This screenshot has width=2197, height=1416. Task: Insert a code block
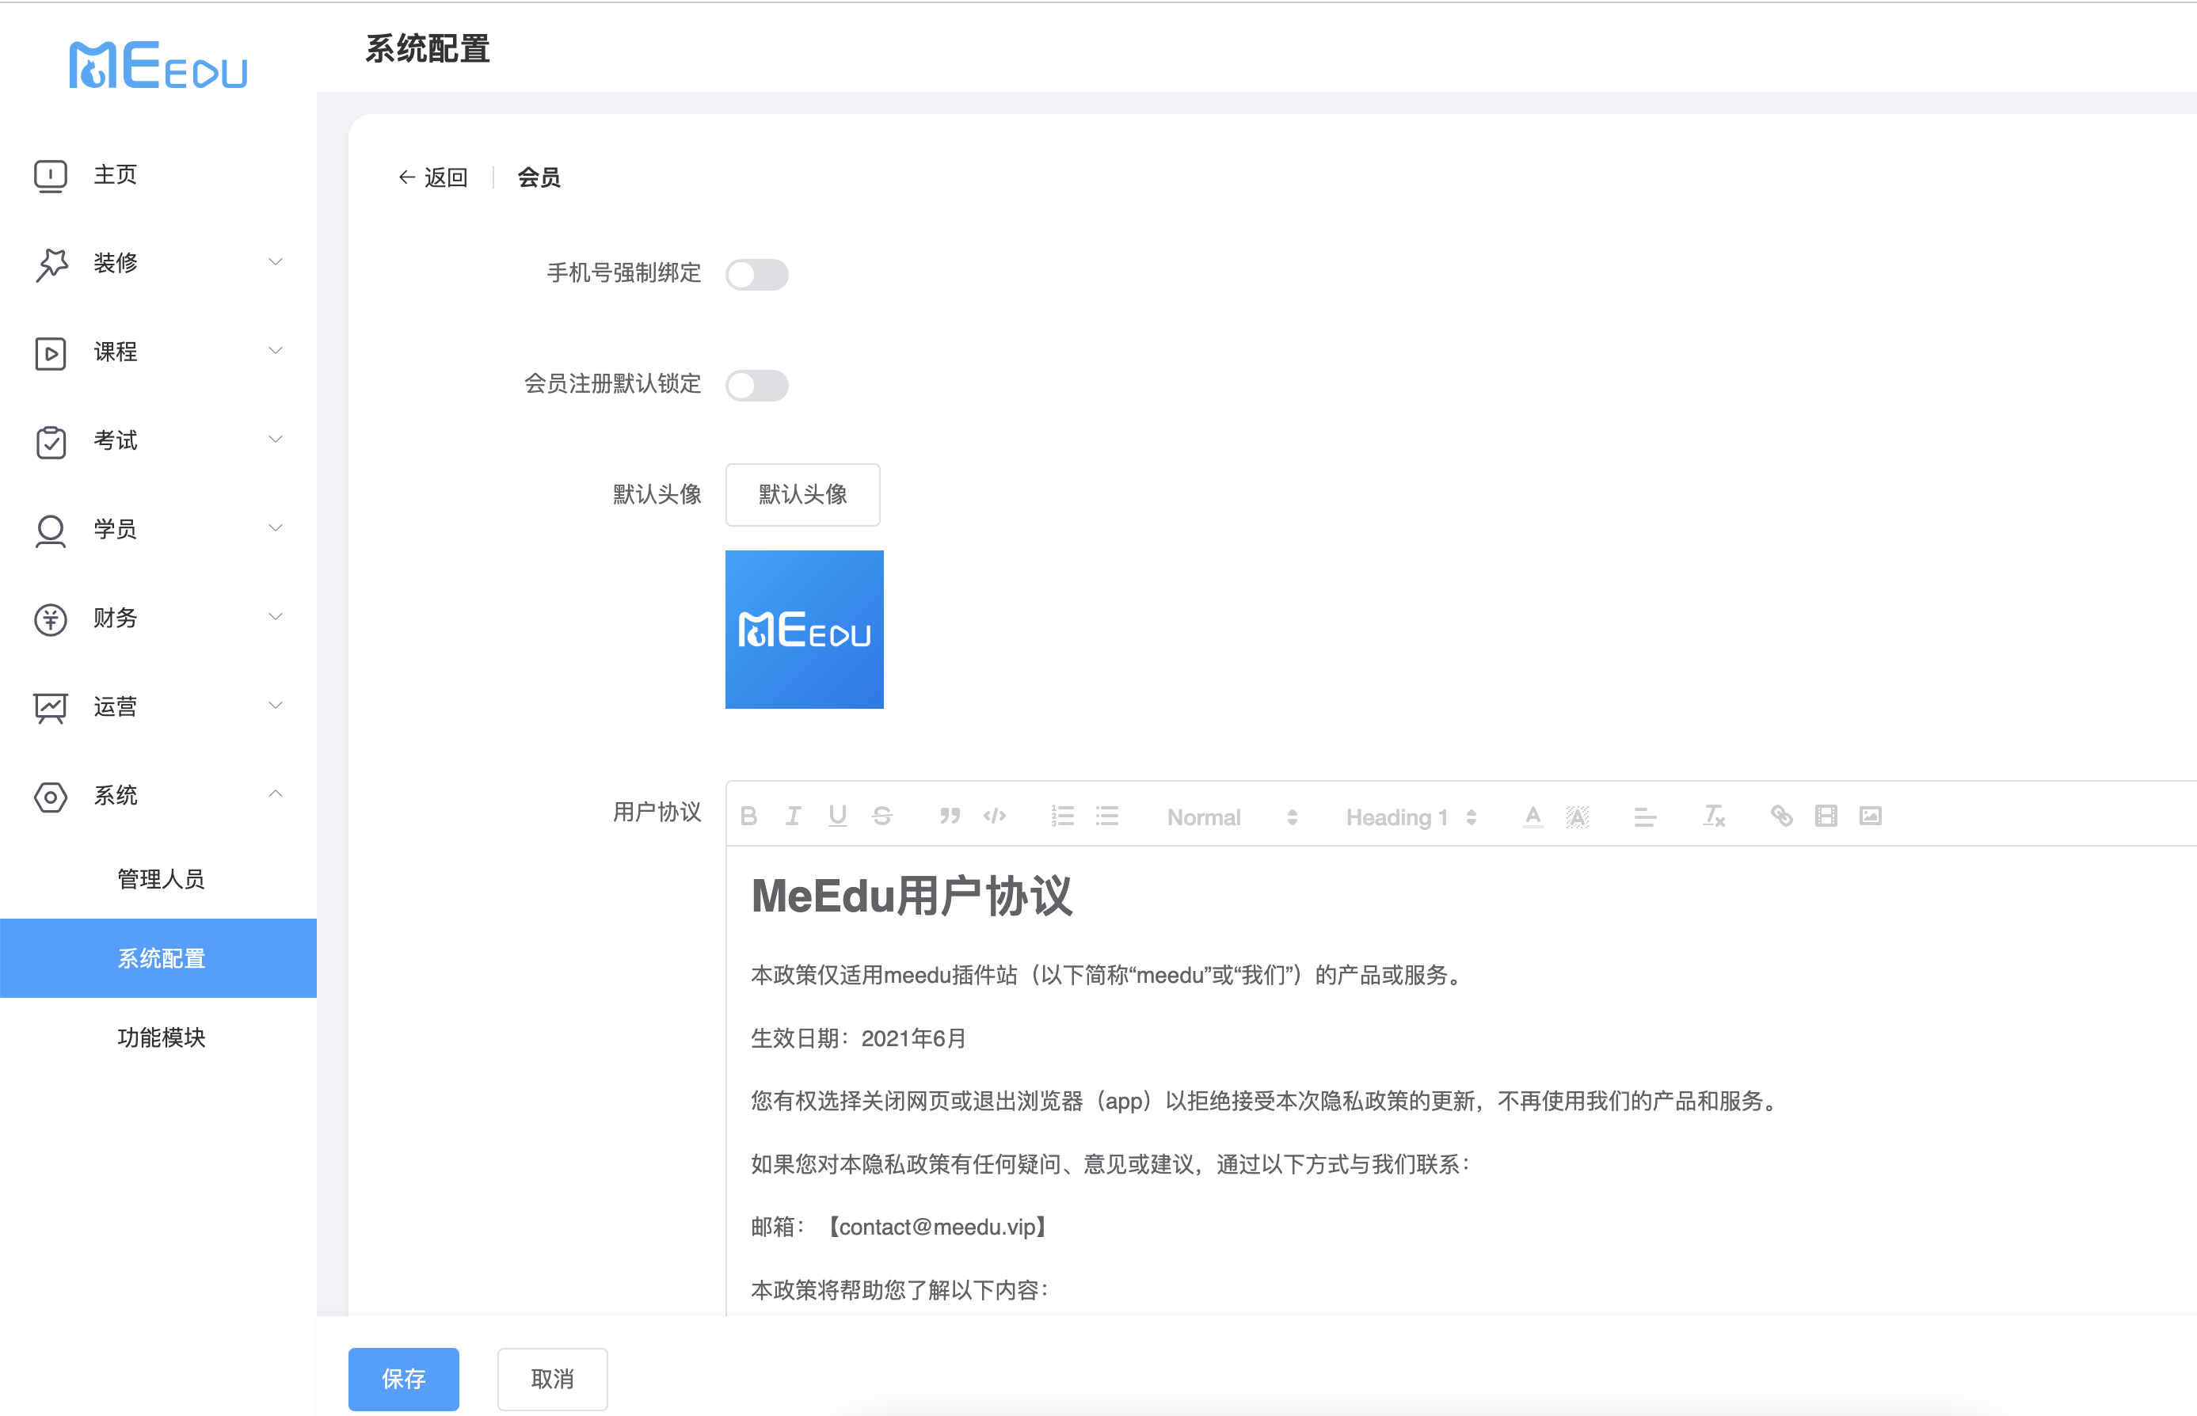995,816
